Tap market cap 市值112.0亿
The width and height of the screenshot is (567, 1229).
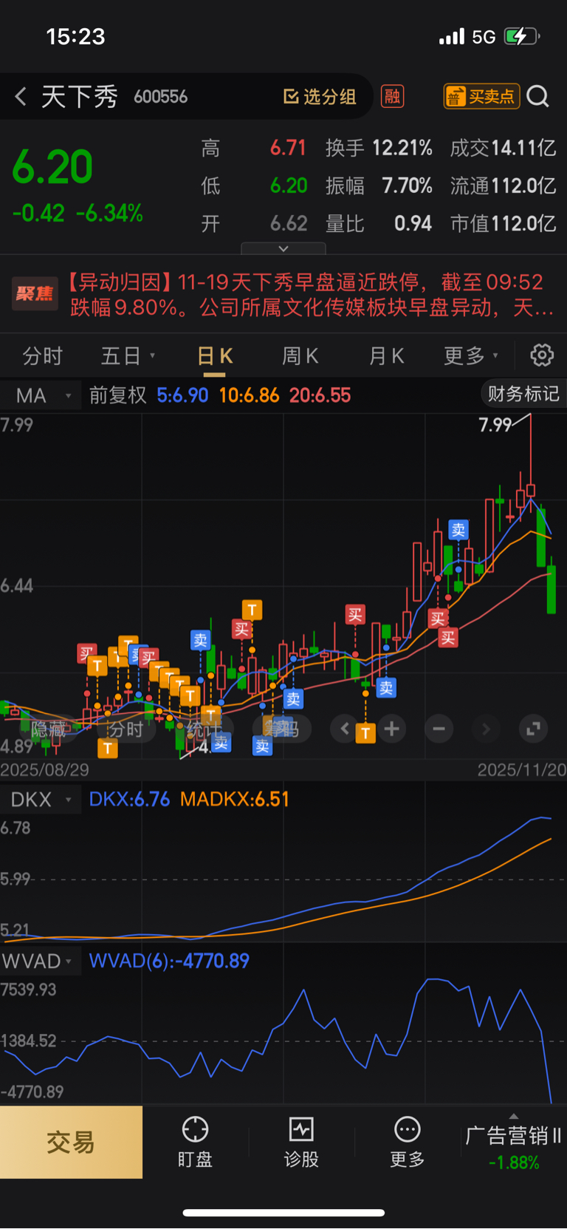[x=503, y=223]
